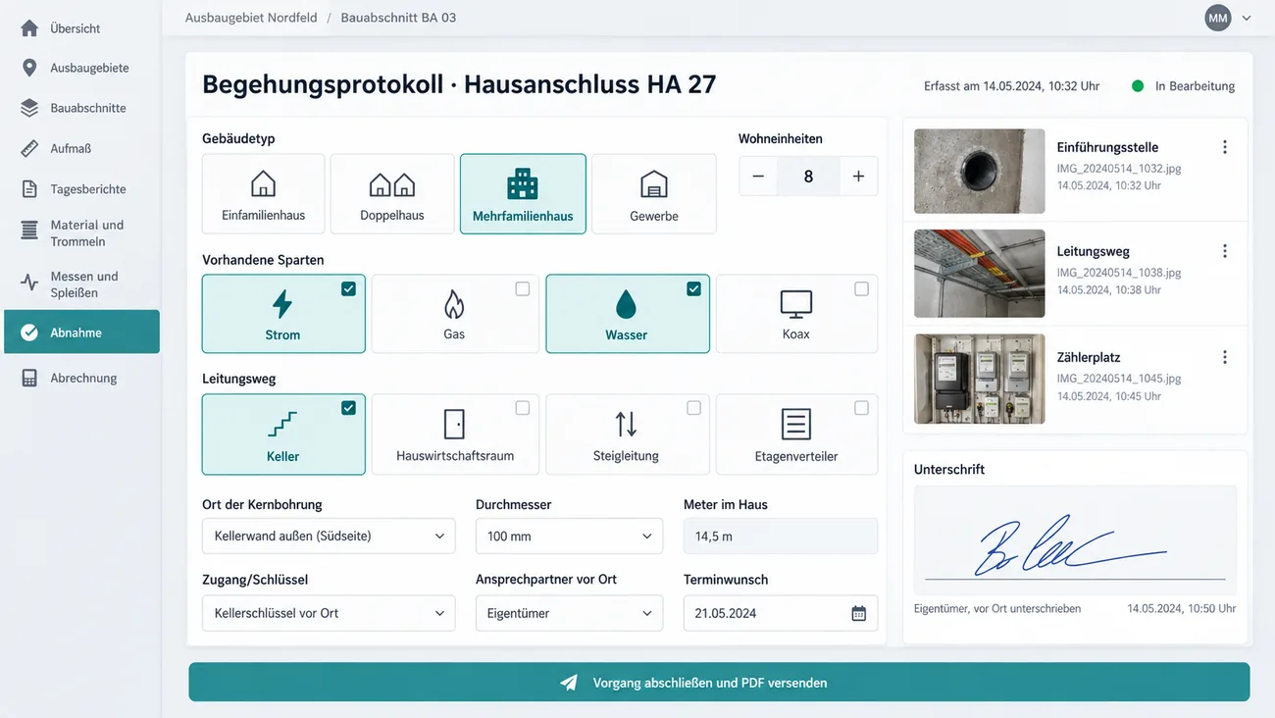Screen dimensions: 1275x718
Task: Open the Zählerplatz photo thumbnail
Action: click(x=979, y=379)
